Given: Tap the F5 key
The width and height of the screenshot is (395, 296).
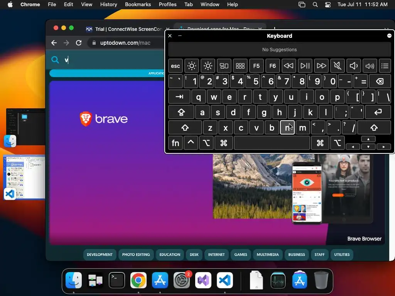Looking at the screenshot, I should [x=256, y=66].
